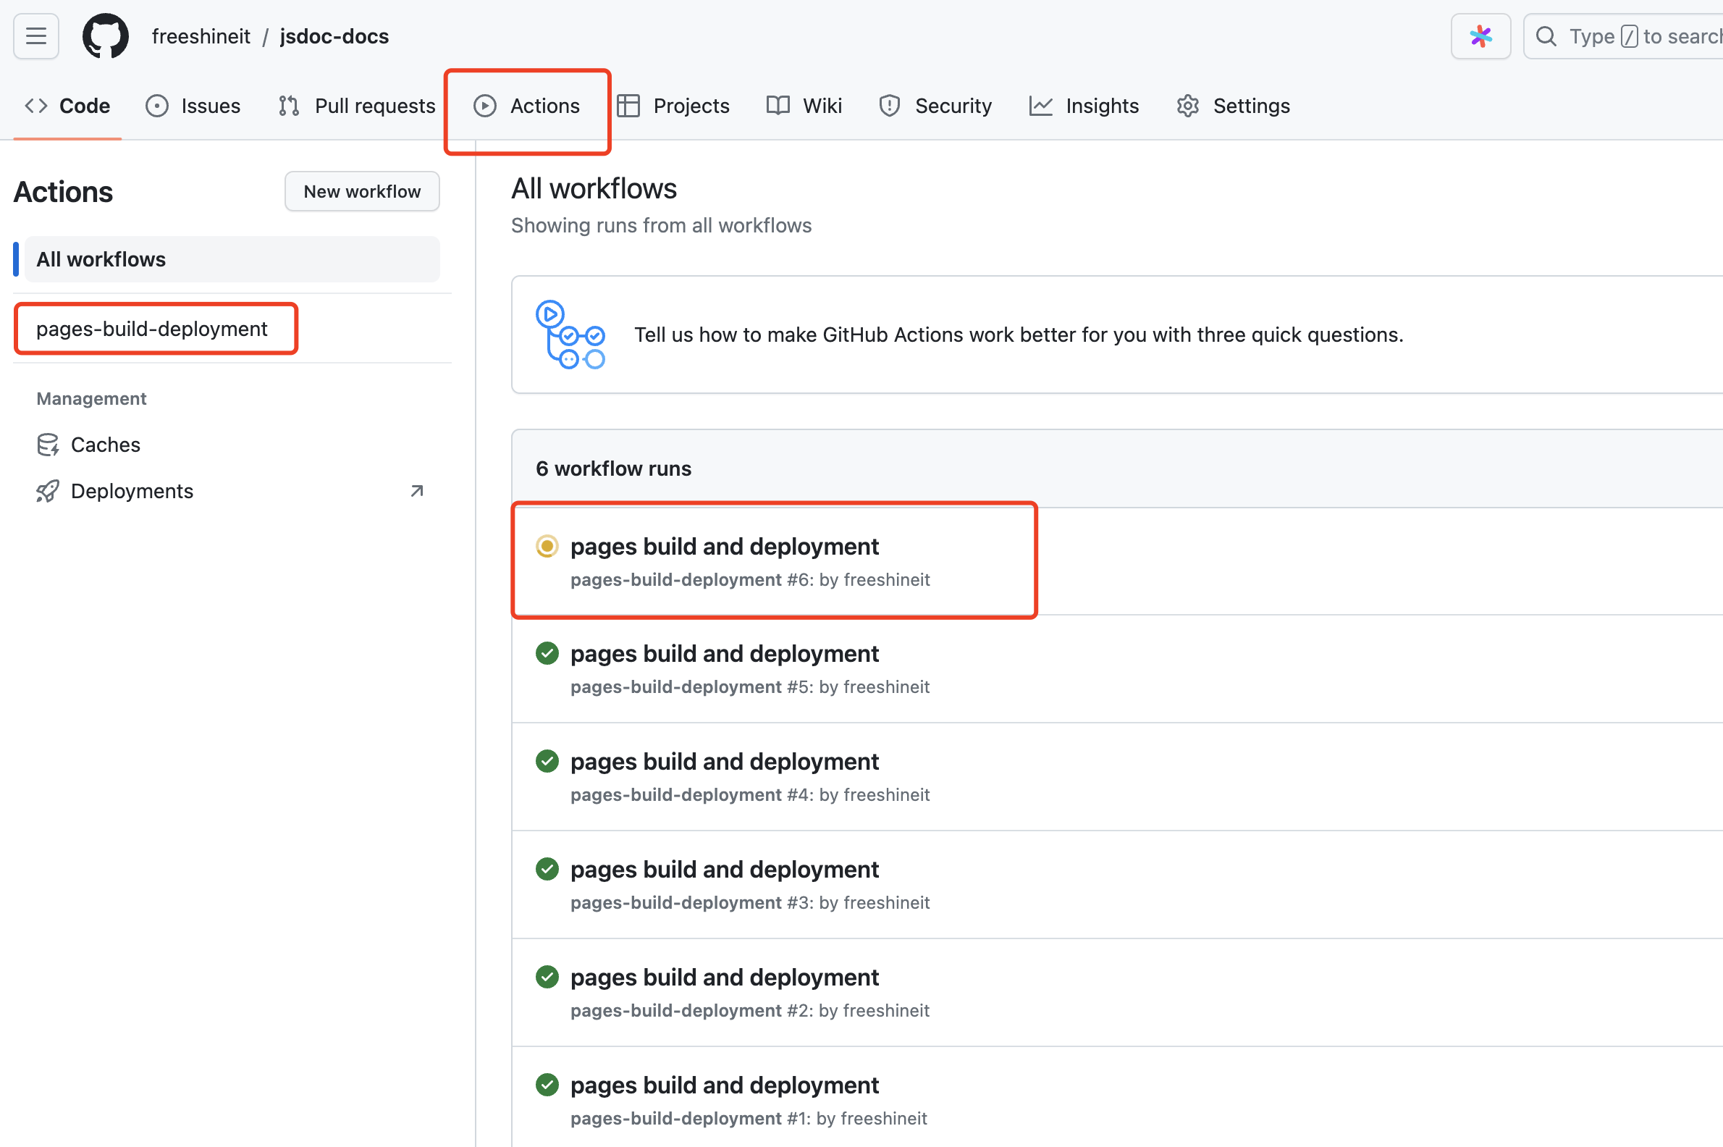Open the freshineit owner link
The width and height of the screenshot is (1723, 1147).
201,36
